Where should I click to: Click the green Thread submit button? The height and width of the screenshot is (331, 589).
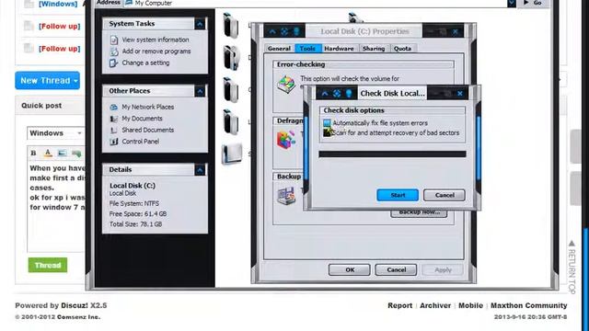click(x=48, y=265)
